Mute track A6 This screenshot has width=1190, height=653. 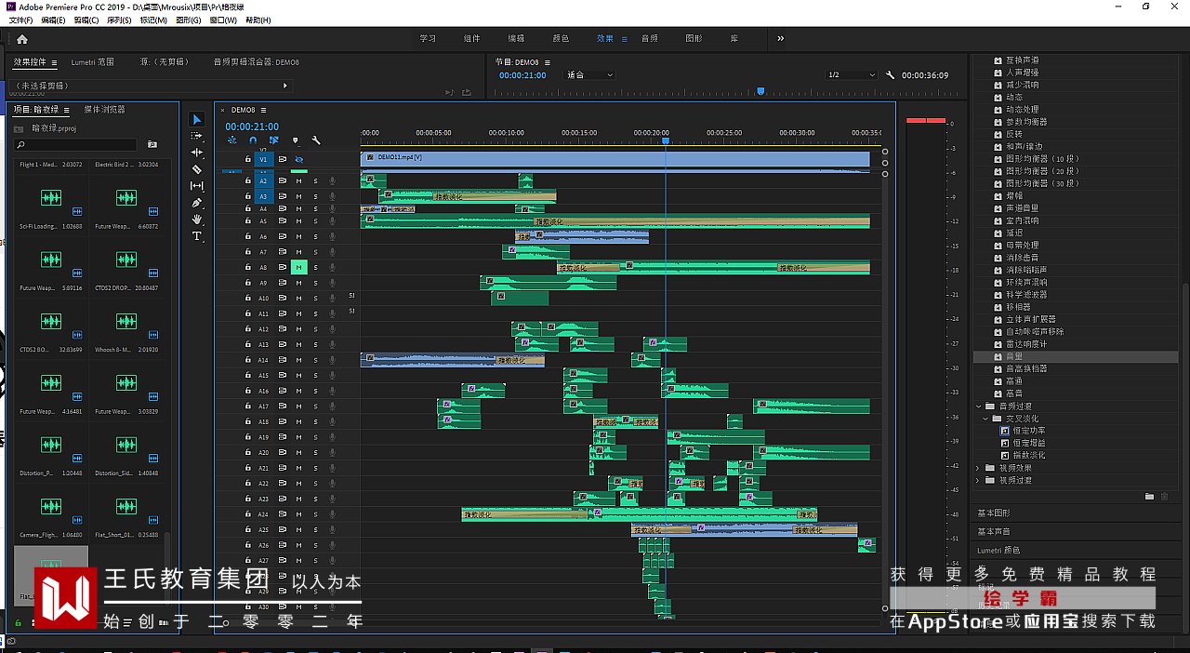[x=298, y=237]
